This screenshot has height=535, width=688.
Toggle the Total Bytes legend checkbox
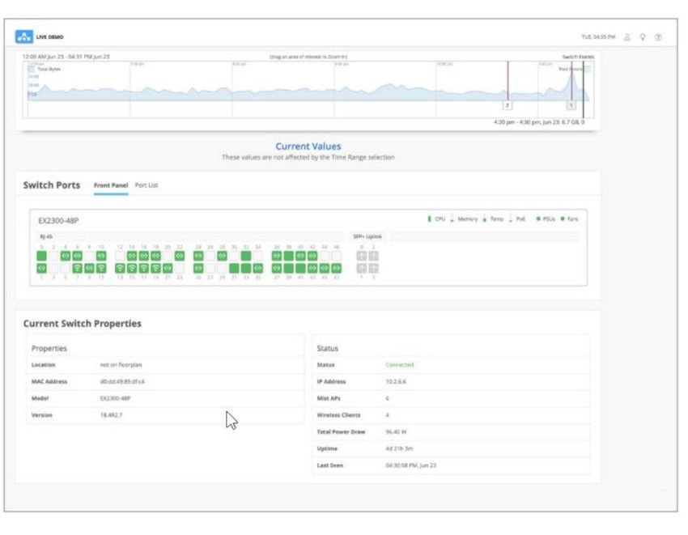point(30,70)
